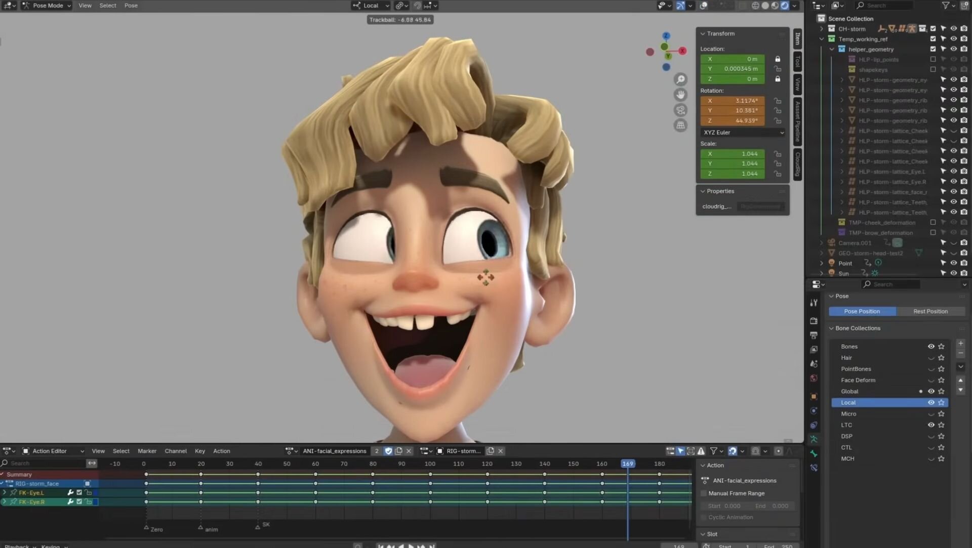Unlink the ANI-facial_expressions action with X
Viewport: 972px width, 548px height.
coord(409,451)
